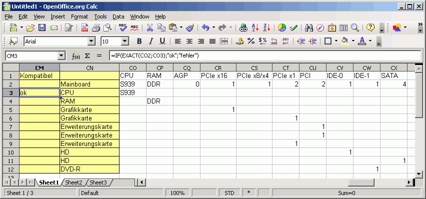Apply the Font Color A swatch
This screenshot has width=426, height=199.
tap(362, 41)
